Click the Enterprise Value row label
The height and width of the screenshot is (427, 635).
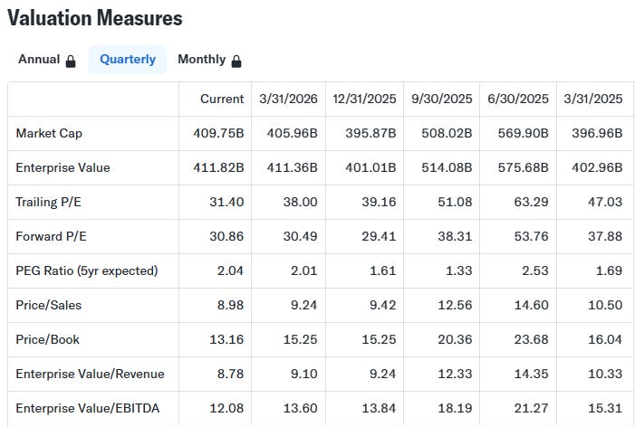[63, 167]
